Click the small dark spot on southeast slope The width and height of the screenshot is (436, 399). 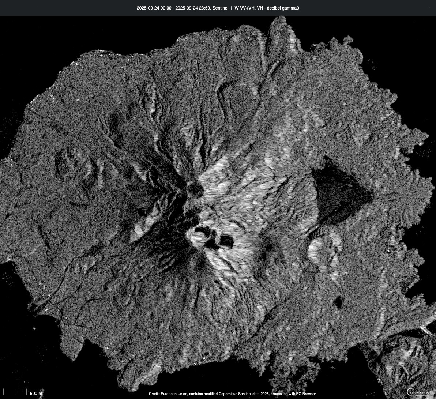pos(338,302)
